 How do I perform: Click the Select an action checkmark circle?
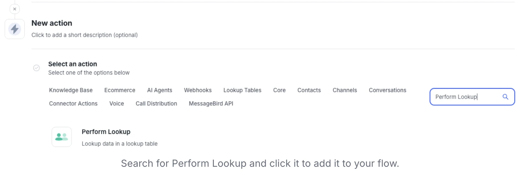(x=36, y=68)
